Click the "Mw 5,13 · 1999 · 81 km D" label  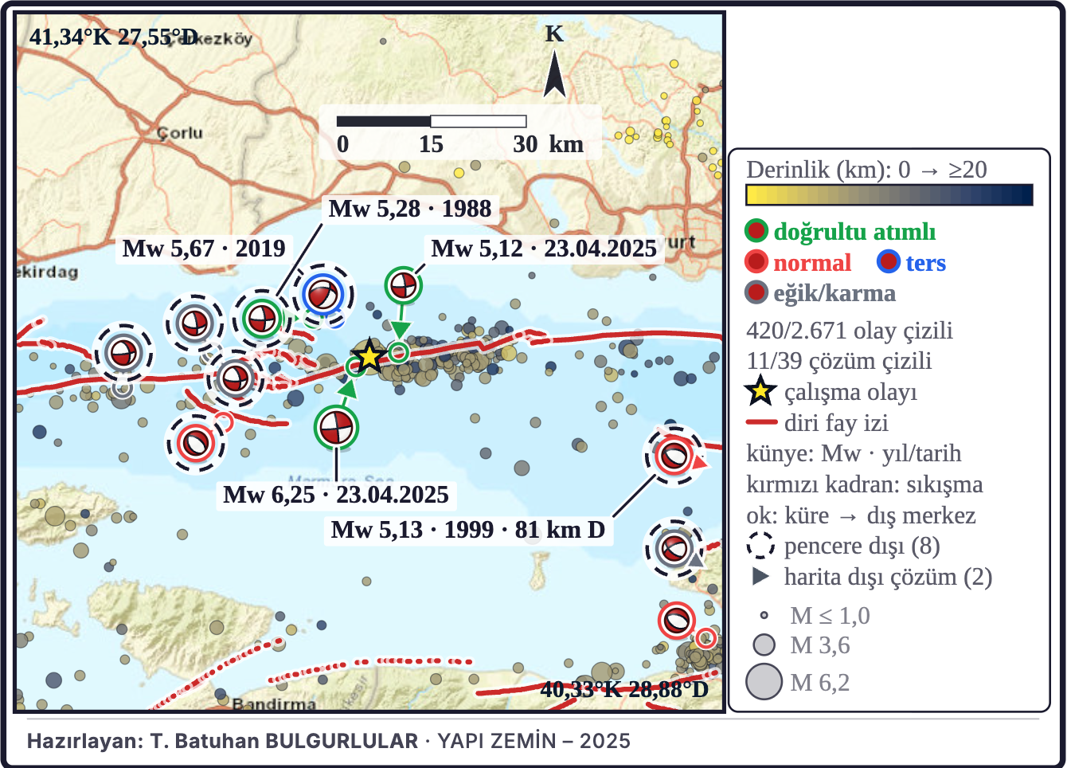point(468,530)
